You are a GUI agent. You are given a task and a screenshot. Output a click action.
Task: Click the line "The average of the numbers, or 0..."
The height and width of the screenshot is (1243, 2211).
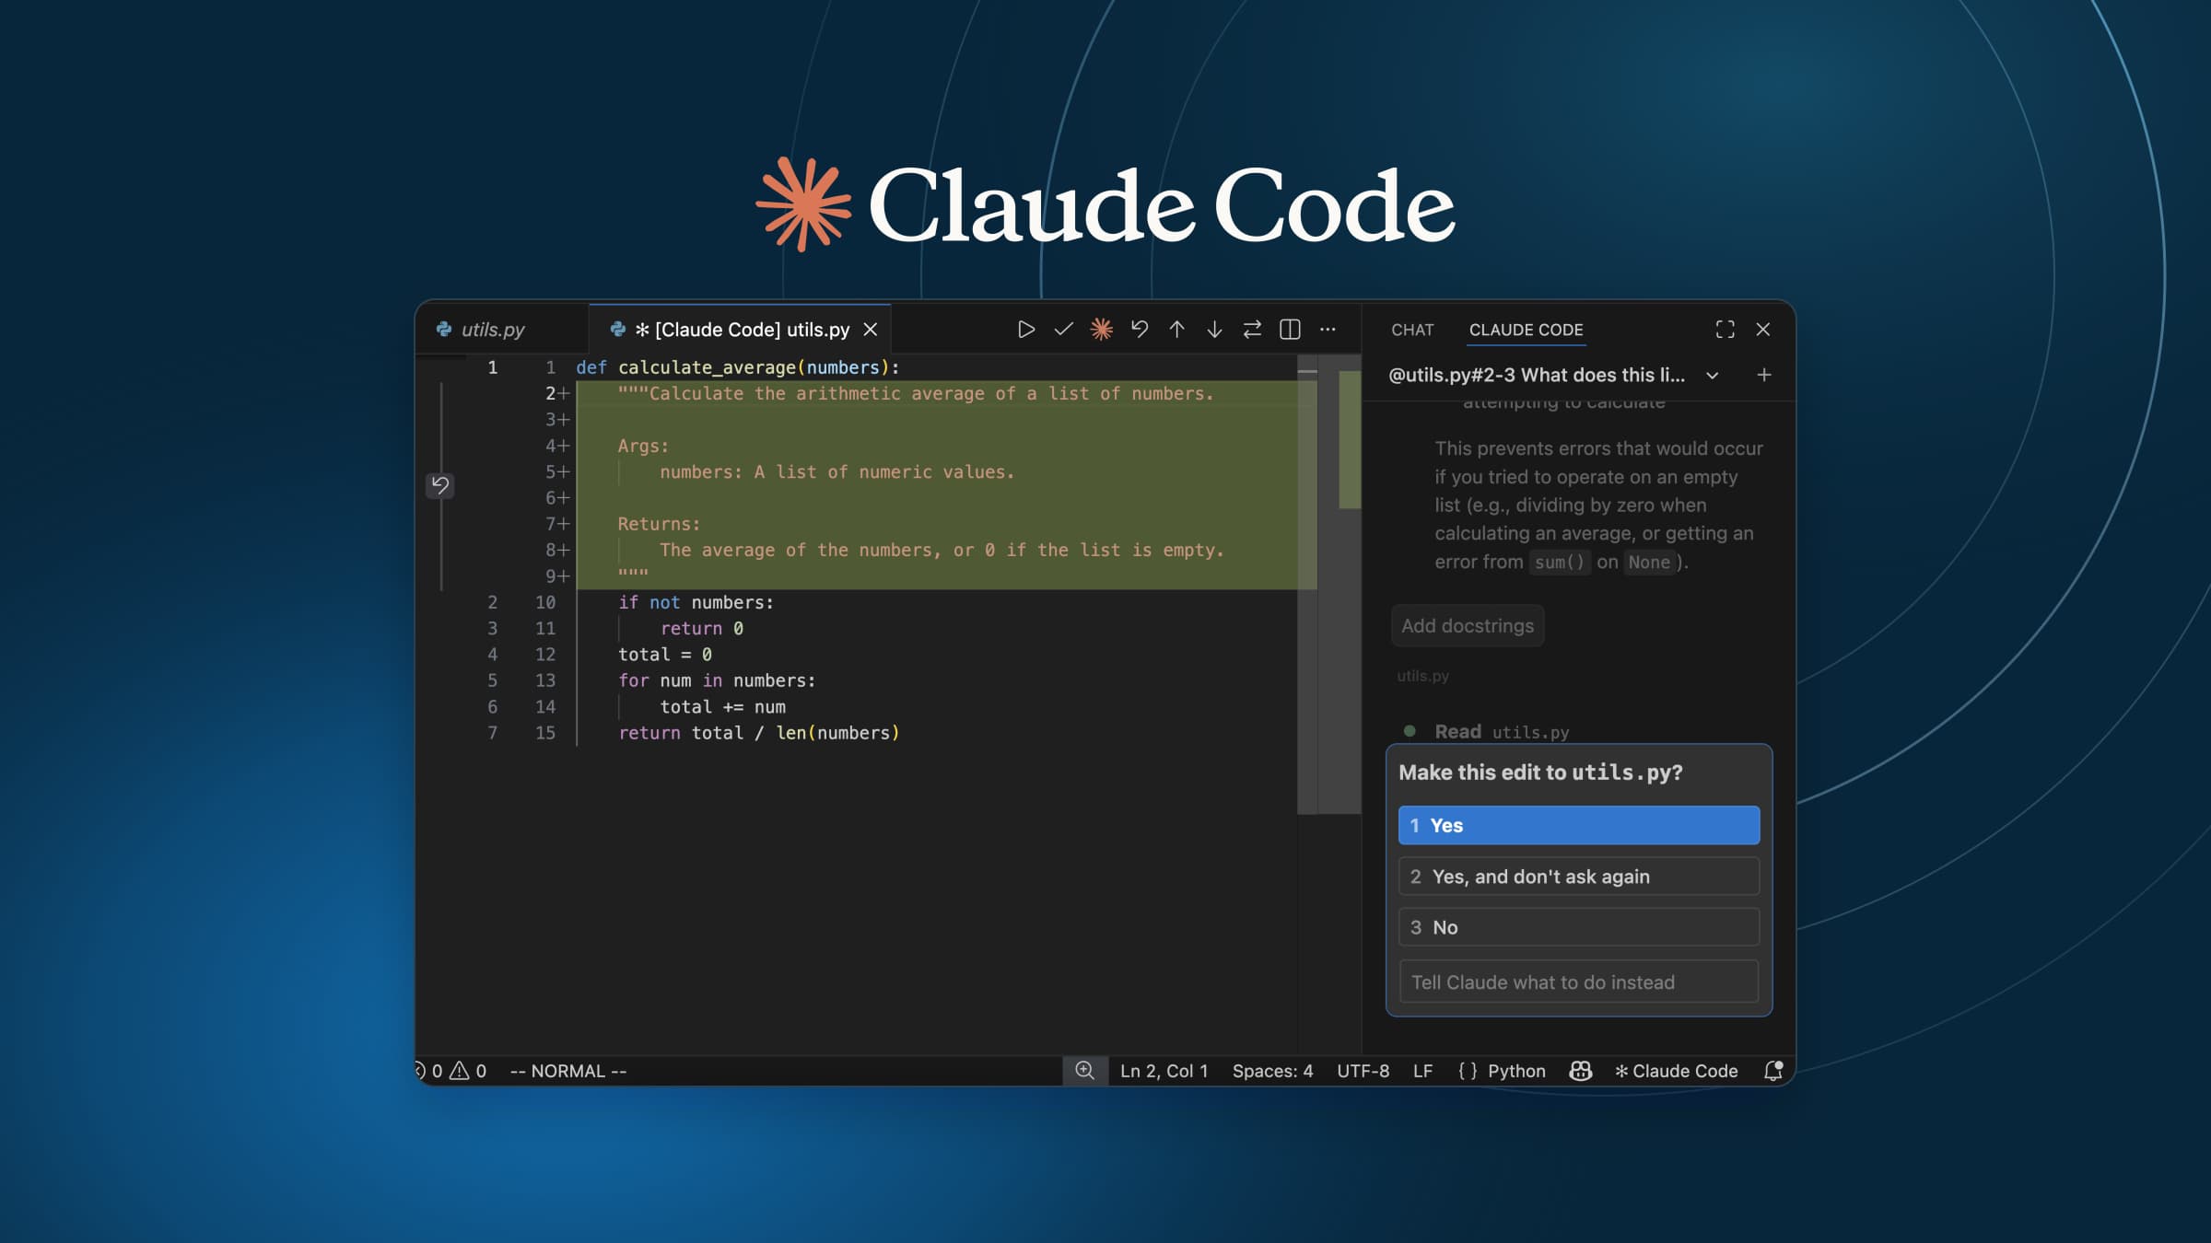coord(942,550)
